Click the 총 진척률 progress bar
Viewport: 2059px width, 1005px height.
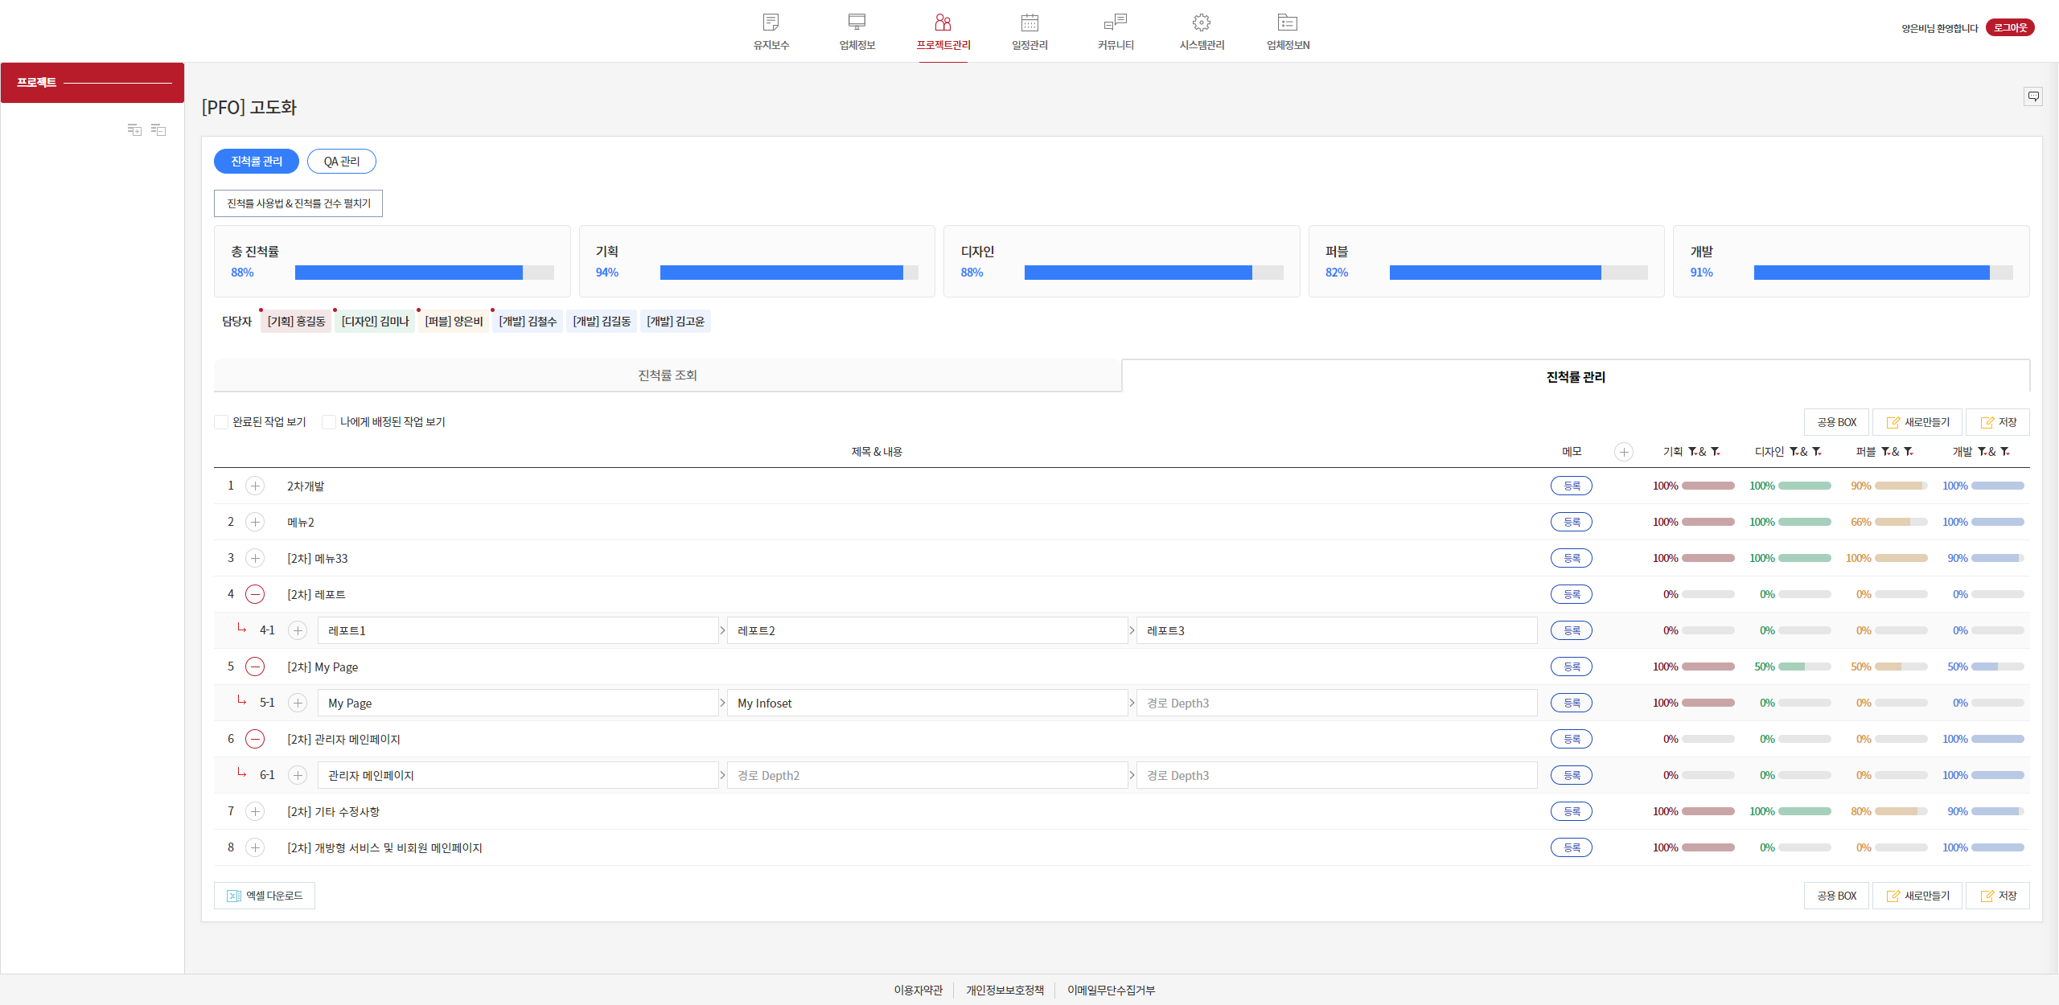[x=424, y=273]
